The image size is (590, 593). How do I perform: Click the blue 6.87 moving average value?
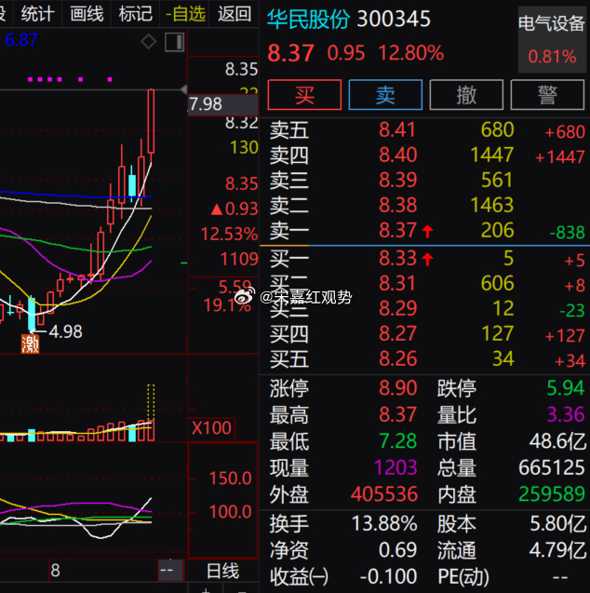(21, 40)
